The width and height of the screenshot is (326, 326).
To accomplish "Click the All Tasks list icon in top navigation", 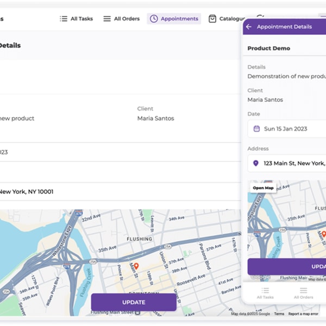I will [x=64, y=18].
